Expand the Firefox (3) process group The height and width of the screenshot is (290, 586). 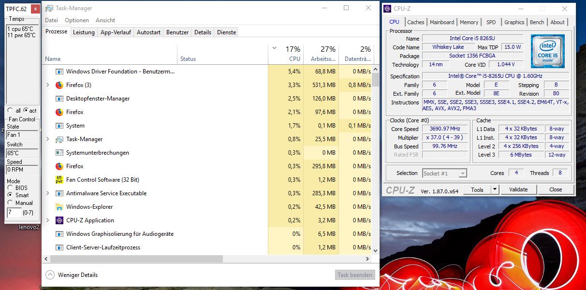(47, 85)
